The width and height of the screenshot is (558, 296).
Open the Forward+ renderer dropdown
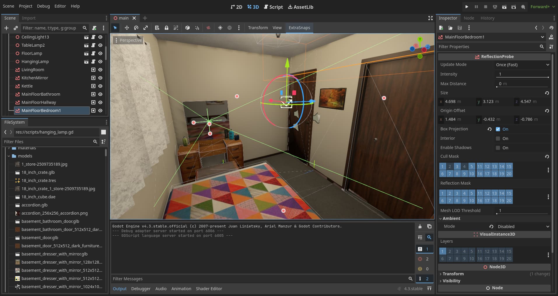click(542, 6)
